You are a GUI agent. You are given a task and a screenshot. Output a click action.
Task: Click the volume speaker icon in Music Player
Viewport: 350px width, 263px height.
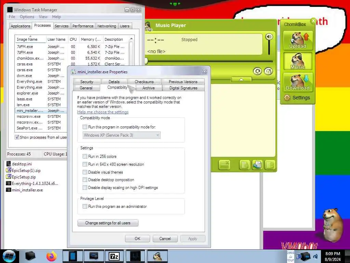coord(269,37)
